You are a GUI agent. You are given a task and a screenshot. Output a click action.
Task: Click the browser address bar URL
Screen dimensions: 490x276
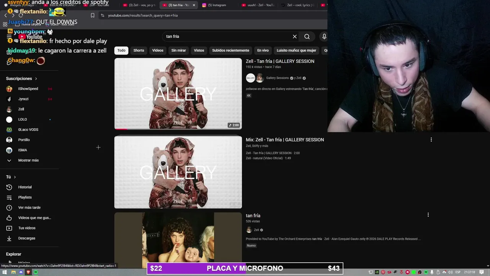(x=143, y=15)
